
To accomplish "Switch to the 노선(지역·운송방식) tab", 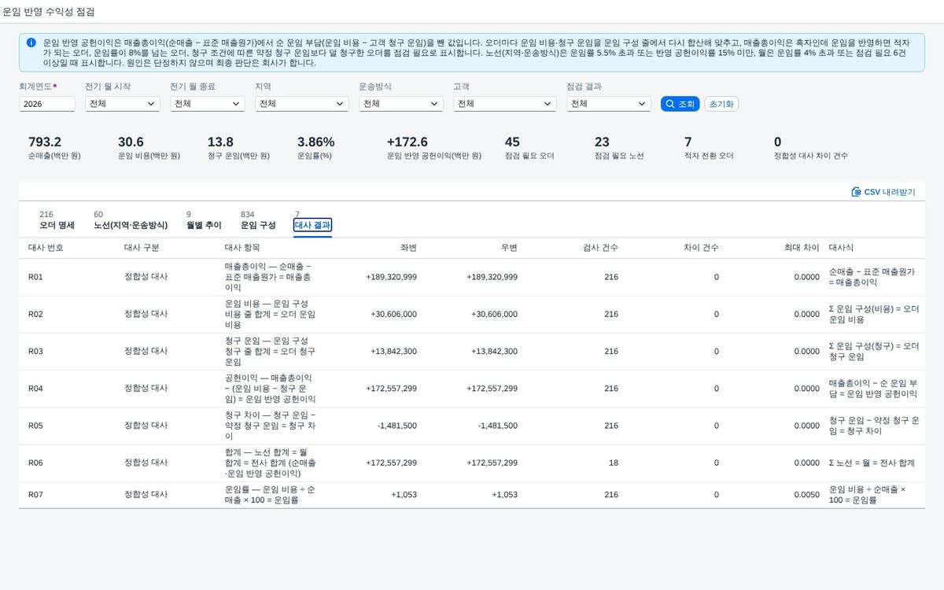I will coord(131,220).
